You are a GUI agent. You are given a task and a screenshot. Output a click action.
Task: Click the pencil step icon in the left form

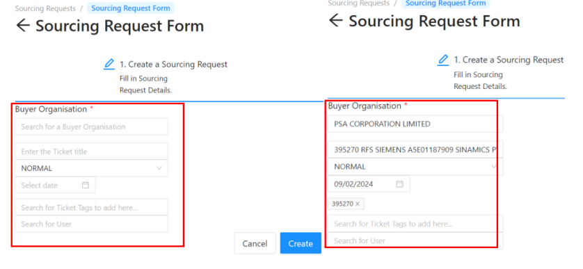tap(109, 64)
